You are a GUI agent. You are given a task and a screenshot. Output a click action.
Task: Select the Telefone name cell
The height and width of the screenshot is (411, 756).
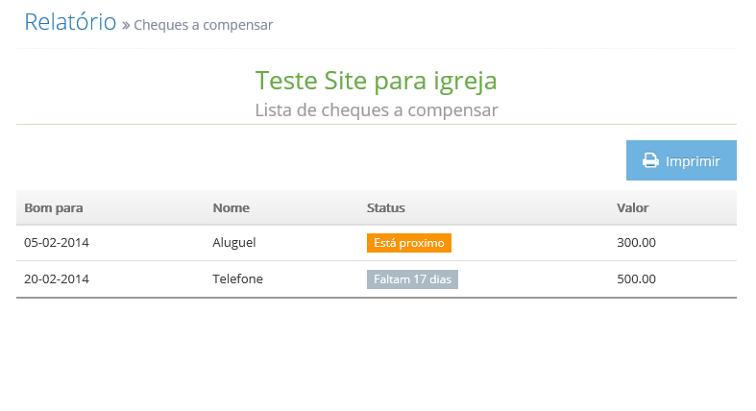coord(237,279)
